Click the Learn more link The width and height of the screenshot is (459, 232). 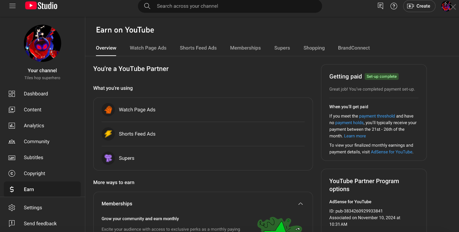click(x=355, y=136)
